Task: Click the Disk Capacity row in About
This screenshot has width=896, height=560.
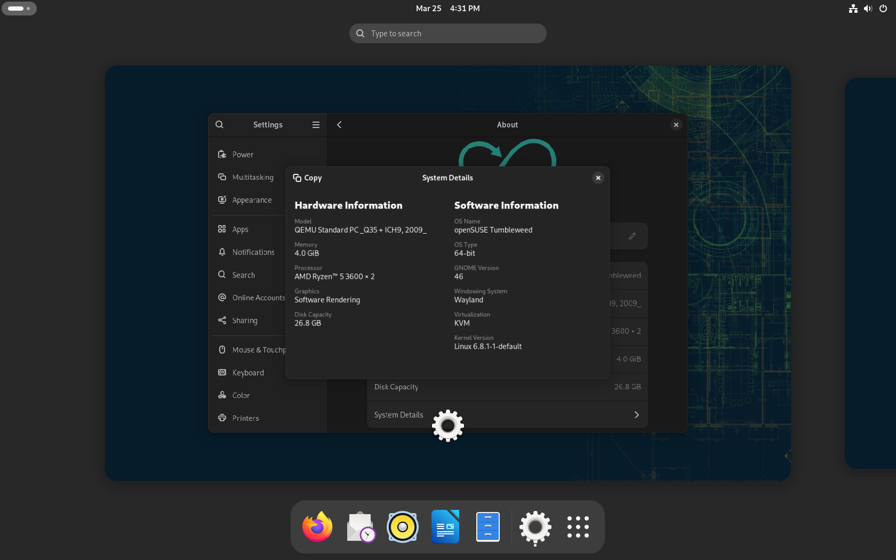Action: pyautogui.click(x=507, y=387)
